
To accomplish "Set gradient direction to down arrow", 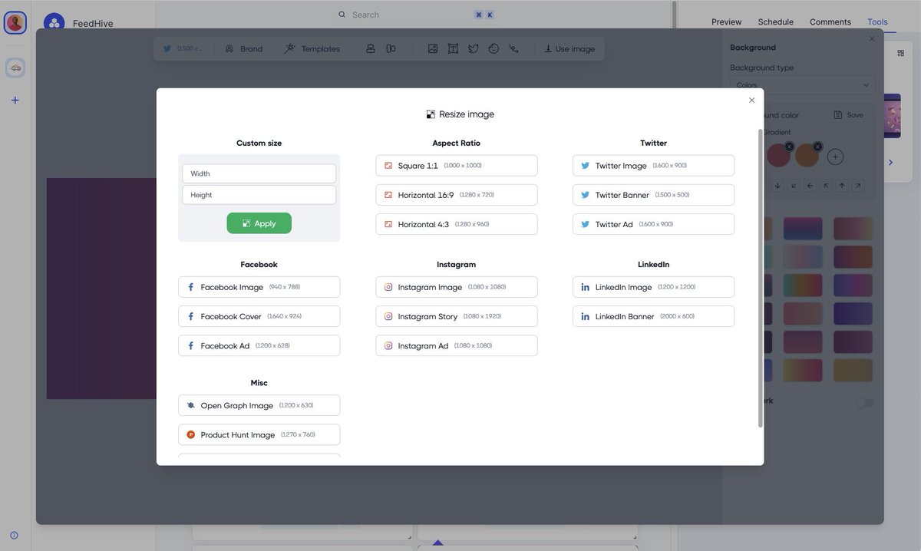I will 777,186.
